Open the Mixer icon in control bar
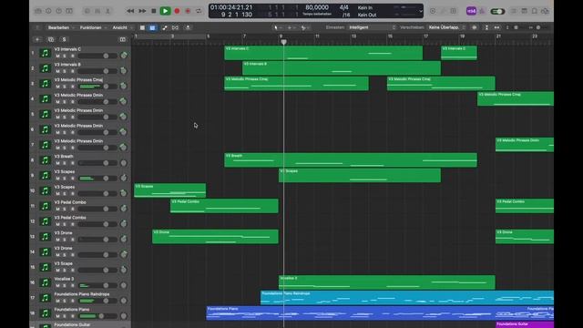This screenshot has height=328, width=583. click(97, 11)
